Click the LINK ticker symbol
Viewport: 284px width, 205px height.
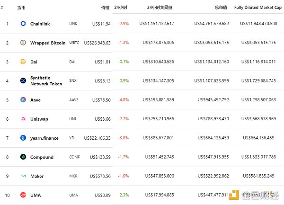(73, 24)
